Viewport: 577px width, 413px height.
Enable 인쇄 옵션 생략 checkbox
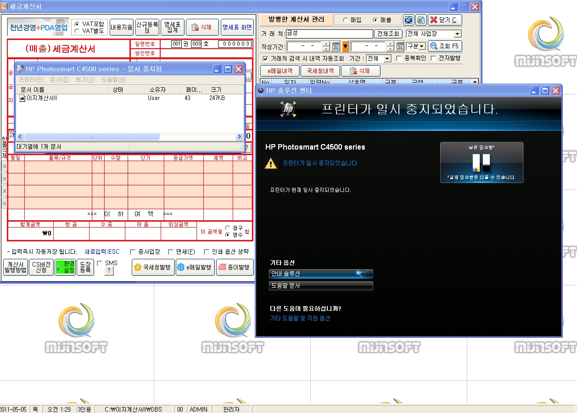207,252
